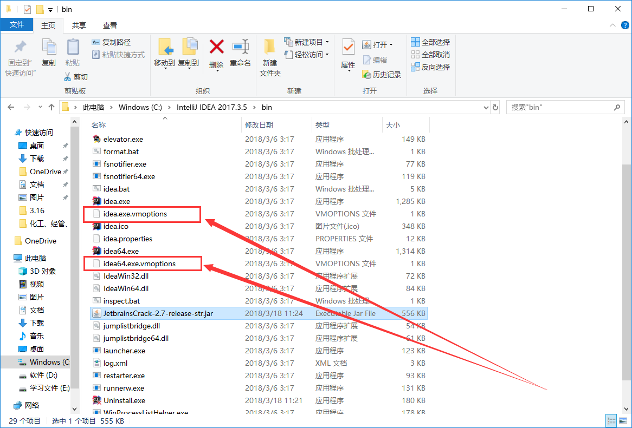Open 学习文件 (E:) drive in sidebar

click(x=49, y=388)
